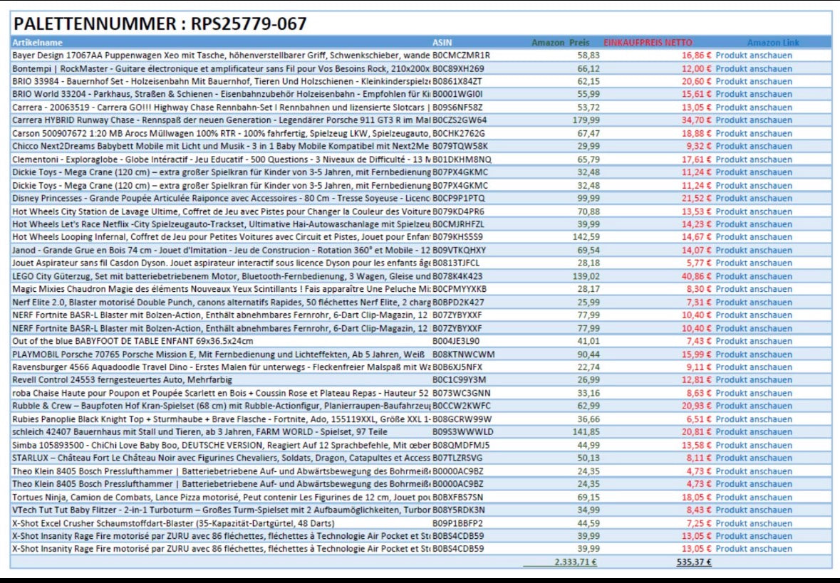The height and width of the screenshot is (583, 840).
Task: Click the Amazon price total 2.333,71 € cell
Action: [575, 562]
